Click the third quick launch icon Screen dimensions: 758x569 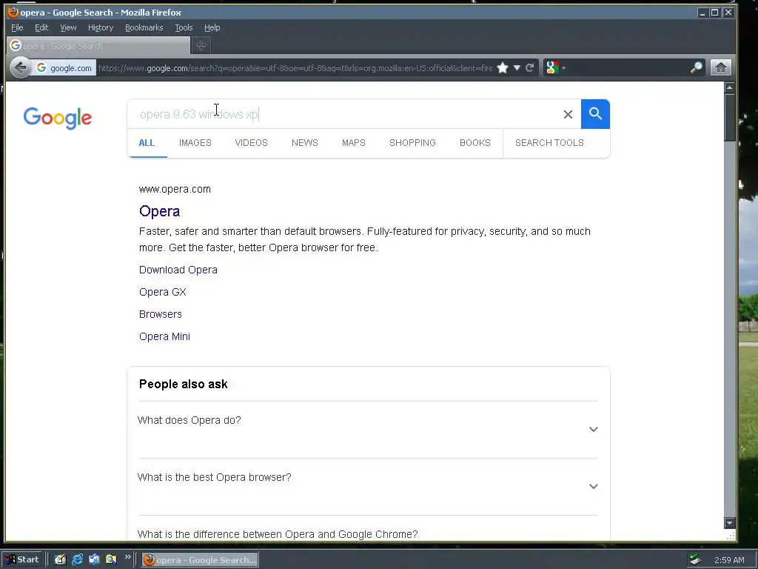[94, 560]
